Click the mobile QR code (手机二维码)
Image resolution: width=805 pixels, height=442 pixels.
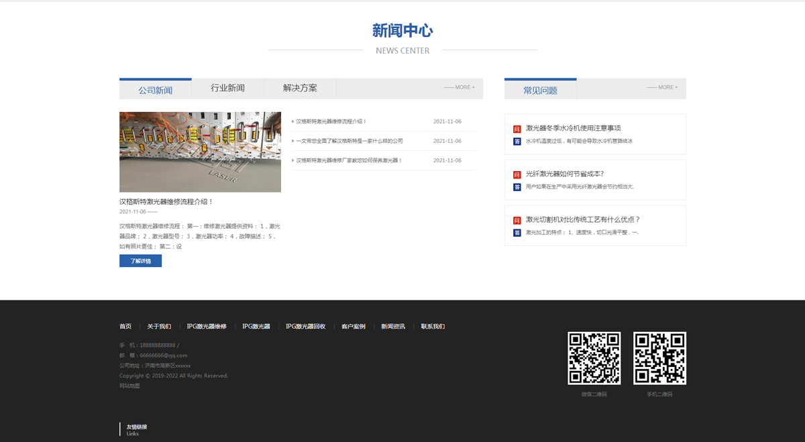click(659, 358)
